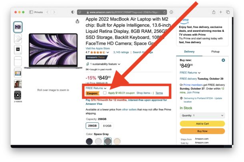The height and width of the screenshot is (162, 244).
Task: Select the 512GB capacity option
Action: click(107, 126)
